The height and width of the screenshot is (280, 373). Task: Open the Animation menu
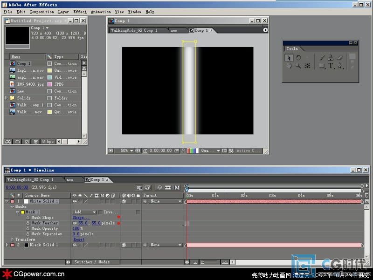click(101, 12)
